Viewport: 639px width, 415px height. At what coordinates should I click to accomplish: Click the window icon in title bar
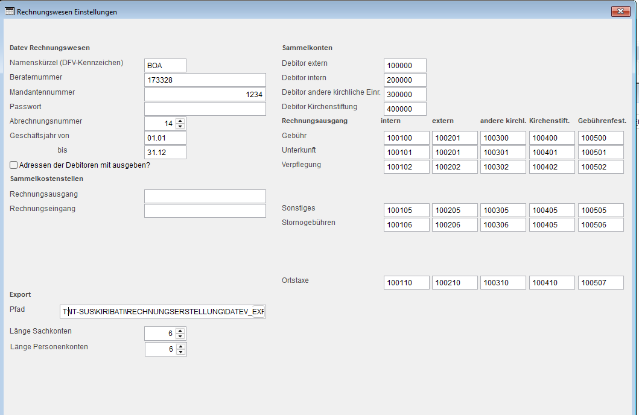tap(10, 11)
